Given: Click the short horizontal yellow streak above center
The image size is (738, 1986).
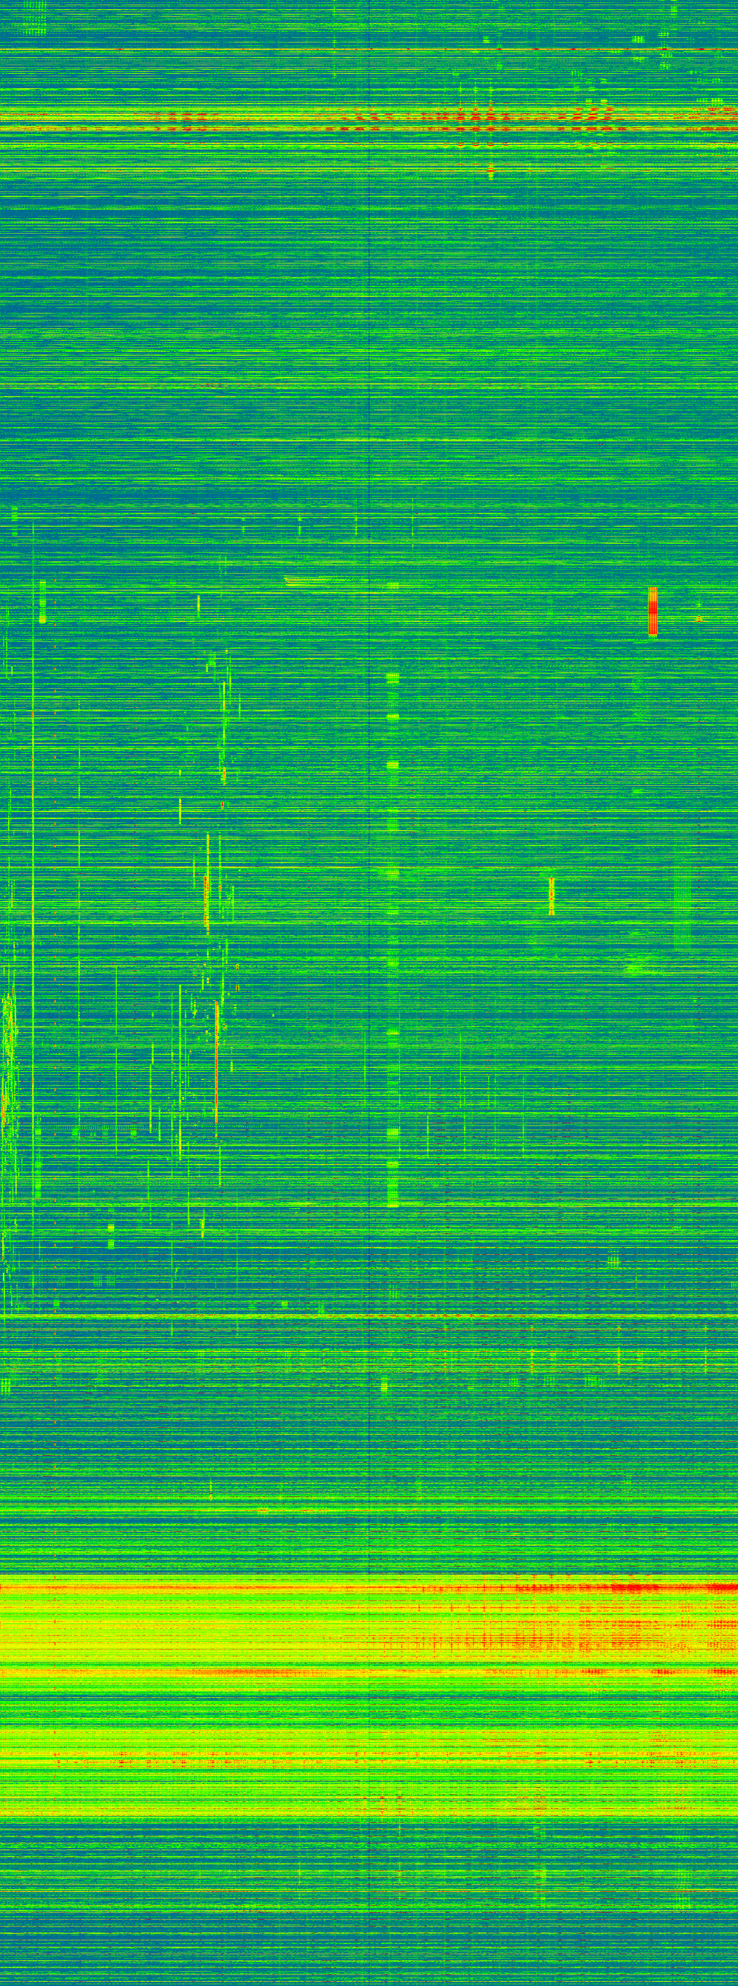Looking at the screenshot, I should pyautogui.click(x=316, y=581).
